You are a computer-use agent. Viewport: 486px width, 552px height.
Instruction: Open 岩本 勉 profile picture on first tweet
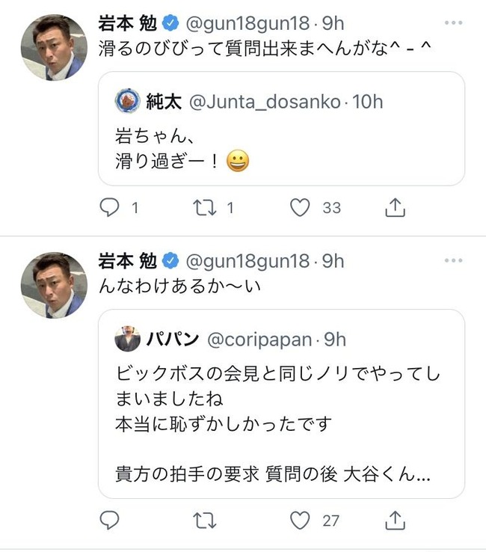(54, 46)
